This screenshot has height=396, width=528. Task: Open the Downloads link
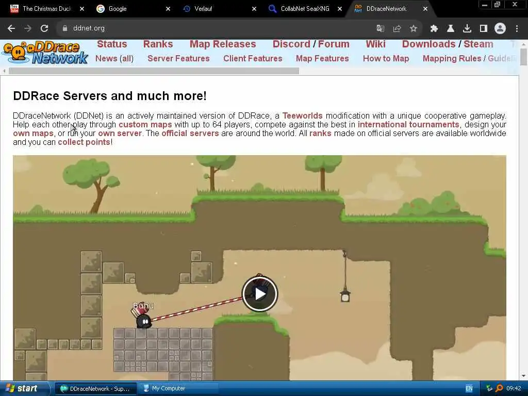428,44
